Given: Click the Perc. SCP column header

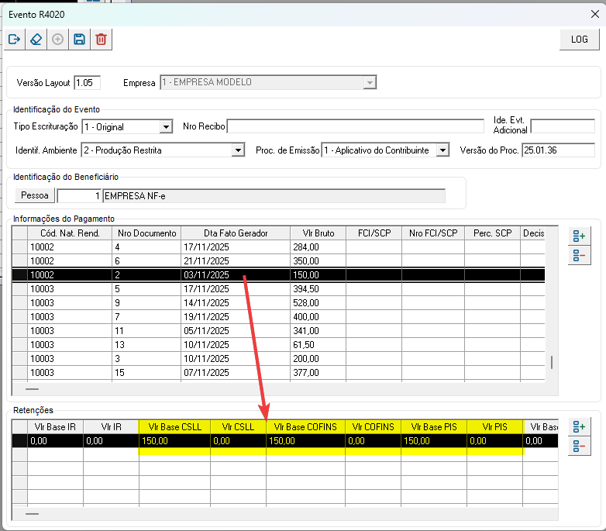Looking at the screenshot, I should pyautogui.click(x=492, y=233).
